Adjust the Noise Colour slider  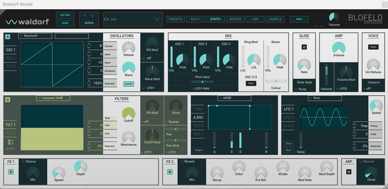(x=276, y=81)
